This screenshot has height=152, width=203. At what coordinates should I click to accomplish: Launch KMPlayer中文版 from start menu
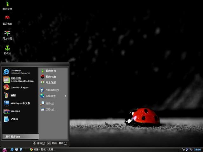pyautogui.click(x=20, y=103)
